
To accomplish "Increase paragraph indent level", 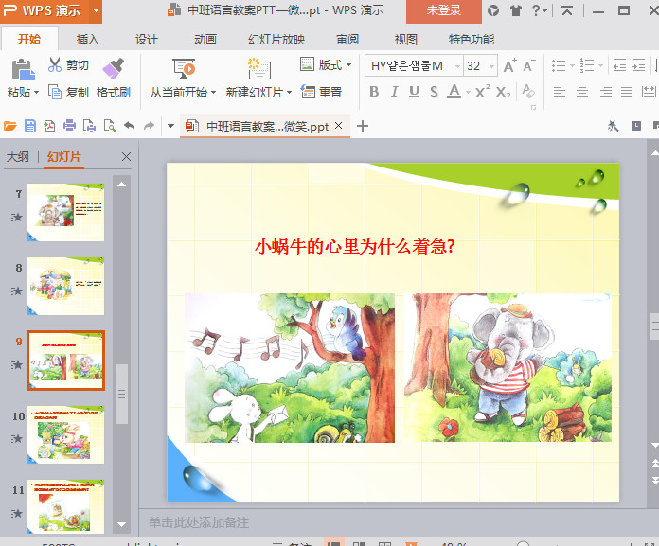I will [x=639, y=65].
